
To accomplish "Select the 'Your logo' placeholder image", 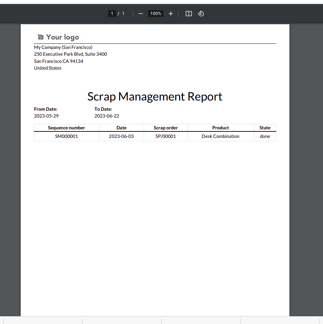I will (x=58, y=37).
